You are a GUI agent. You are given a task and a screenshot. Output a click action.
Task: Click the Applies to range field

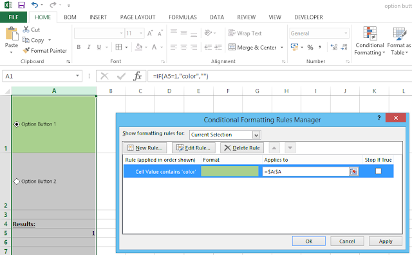coord(306,171)
